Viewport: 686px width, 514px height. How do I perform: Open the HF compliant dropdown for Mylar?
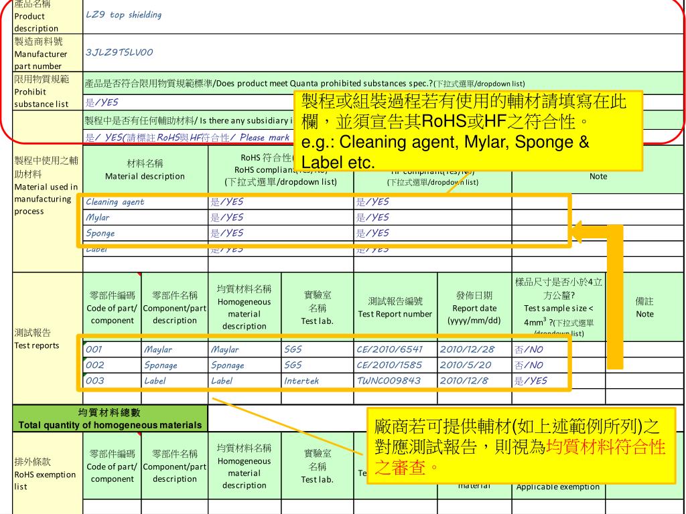pyautogui.click(x=433, y=218)
